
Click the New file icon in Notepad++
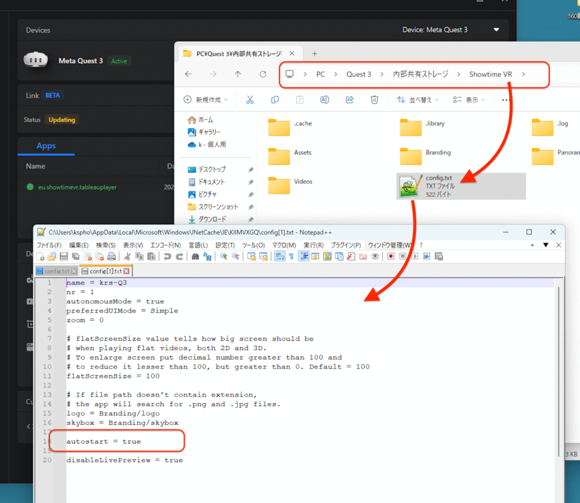(x=40, y=257)
